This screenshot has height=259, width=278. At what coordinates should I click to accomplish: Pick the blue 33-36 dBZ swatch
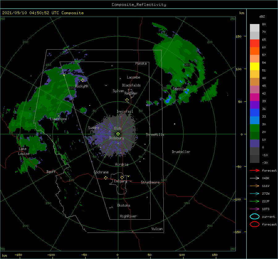click(255, 113)
